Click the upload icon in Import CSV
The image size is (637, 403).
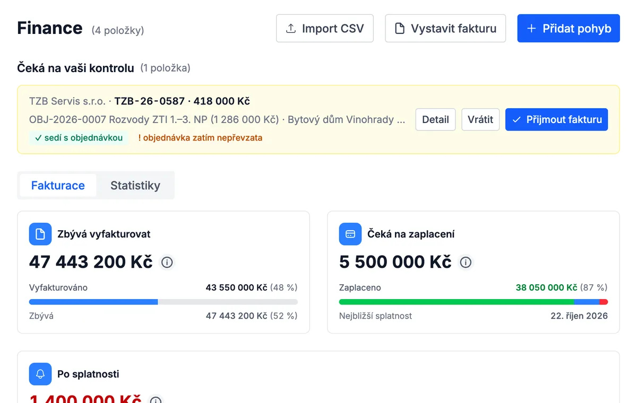coord(291,29)
